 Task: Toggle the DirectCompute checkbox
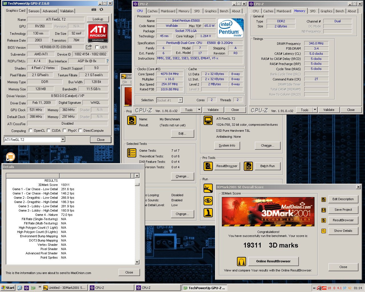80,131
